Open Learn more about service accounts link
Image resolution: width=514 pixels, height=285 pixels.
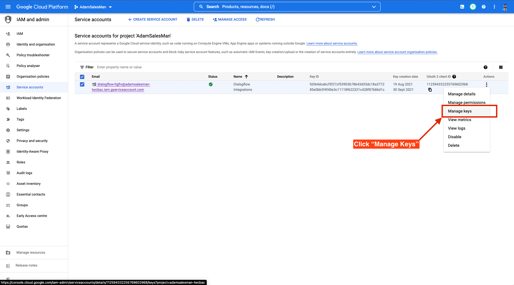click(332, 43)
